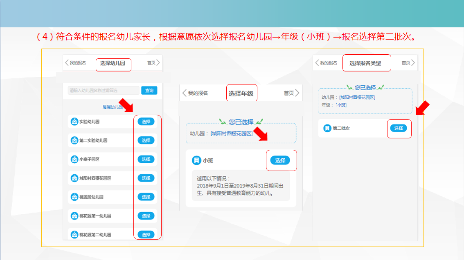Select 桃花源第二幼儿园 using its 选择 button

pos(146,234)
